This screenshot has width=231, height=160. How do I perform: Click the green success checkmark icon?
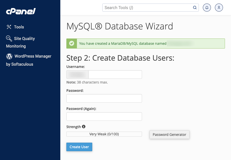tap(72, 43)
